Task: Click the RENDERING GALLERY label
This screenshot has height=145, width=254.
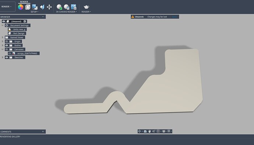Action: pos(10,137)
